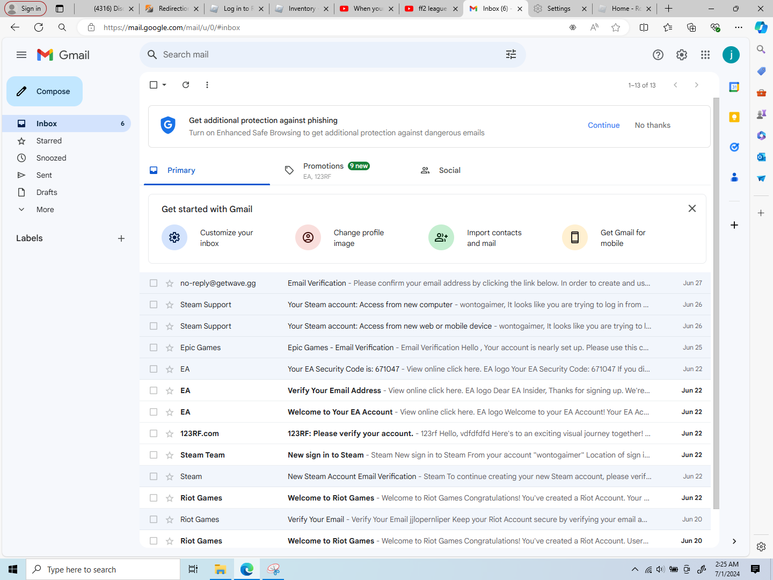Show the side panel with the bottom chevron
This screenshot has height=580, width=773.
pos(734,541)
